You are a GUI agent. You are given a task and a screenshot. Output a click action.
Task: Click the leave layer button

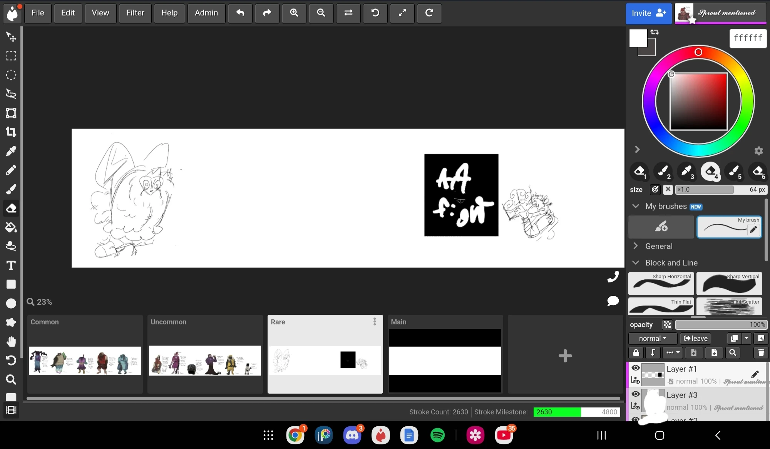(695, 339)
